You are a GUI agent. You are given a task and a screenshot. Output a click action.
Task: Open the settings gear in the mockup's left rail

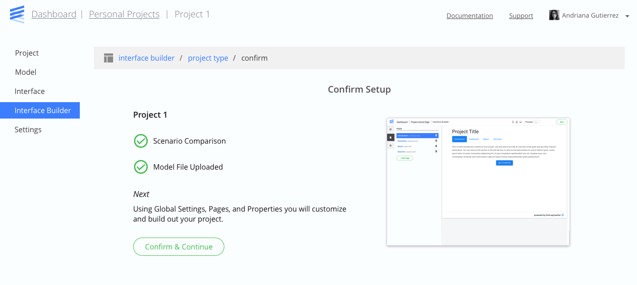(x=390, y=145)
